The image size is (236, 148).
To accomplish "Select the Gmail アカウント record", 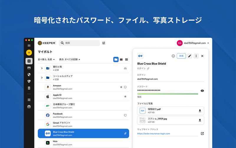I will (83, 124).
